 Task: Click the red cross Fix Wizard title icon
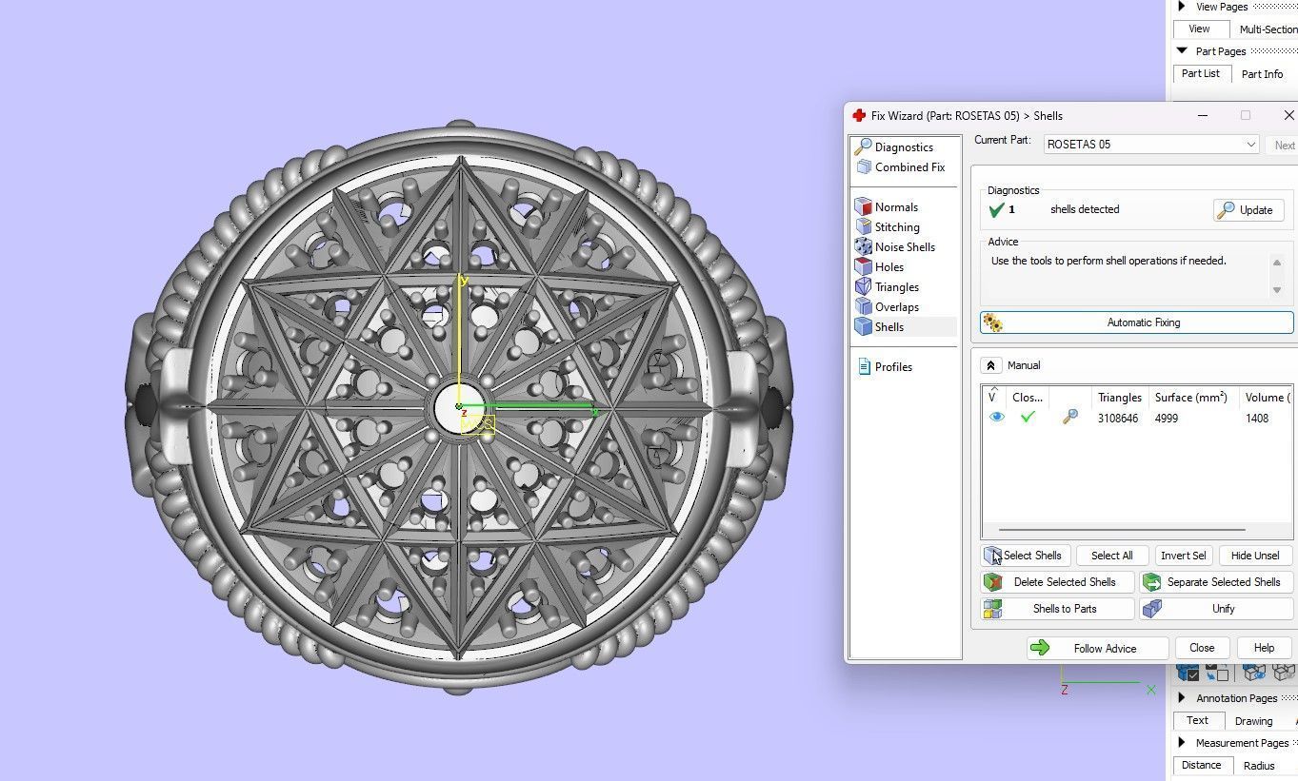point(858,116)
